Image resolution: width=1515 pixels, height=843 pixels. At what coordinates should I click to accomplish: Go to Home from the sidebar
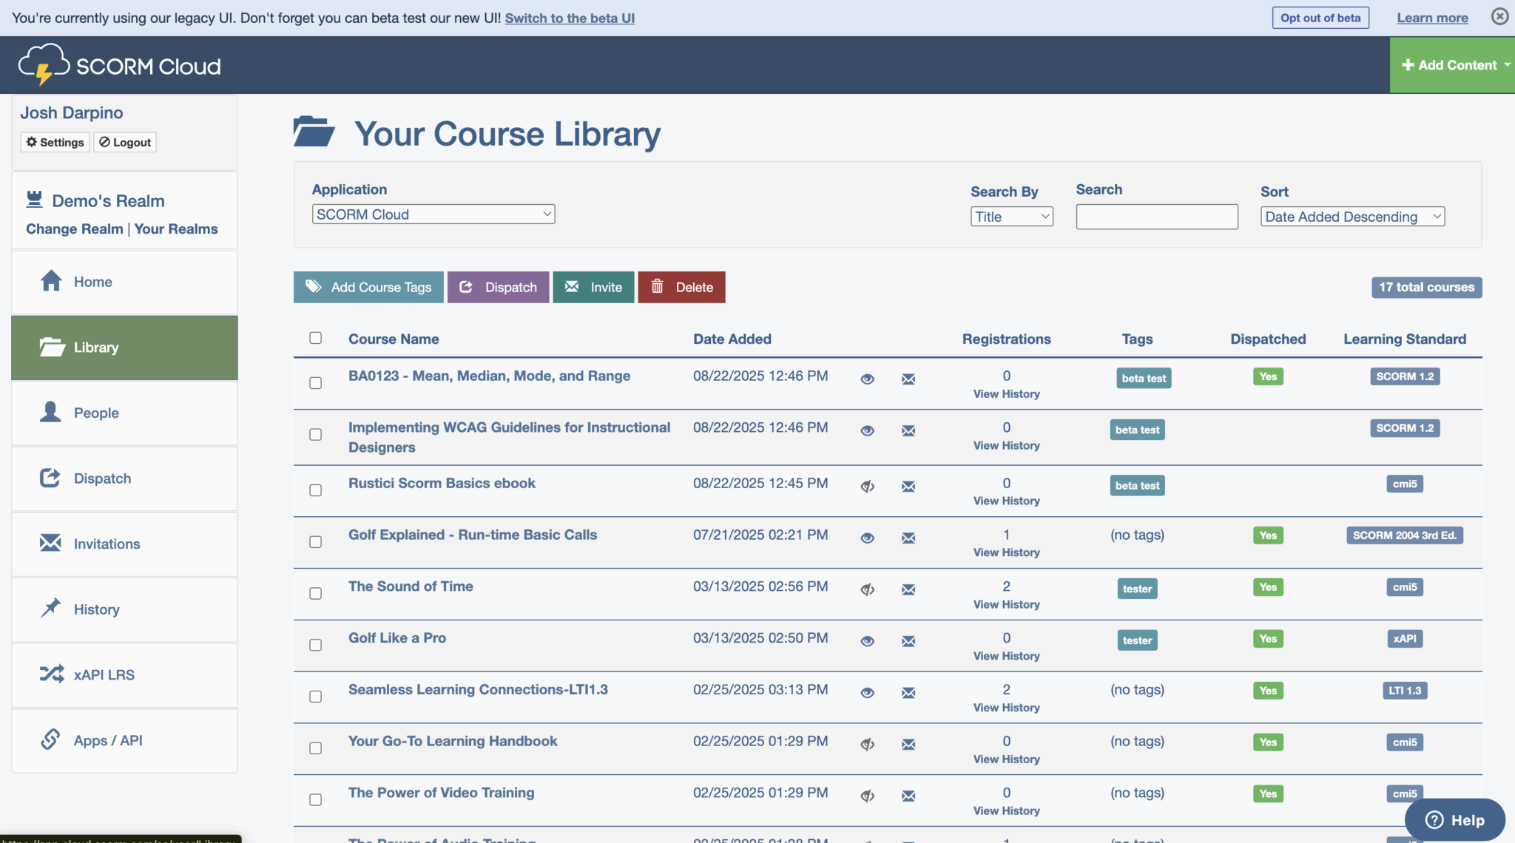coord(92,281)
